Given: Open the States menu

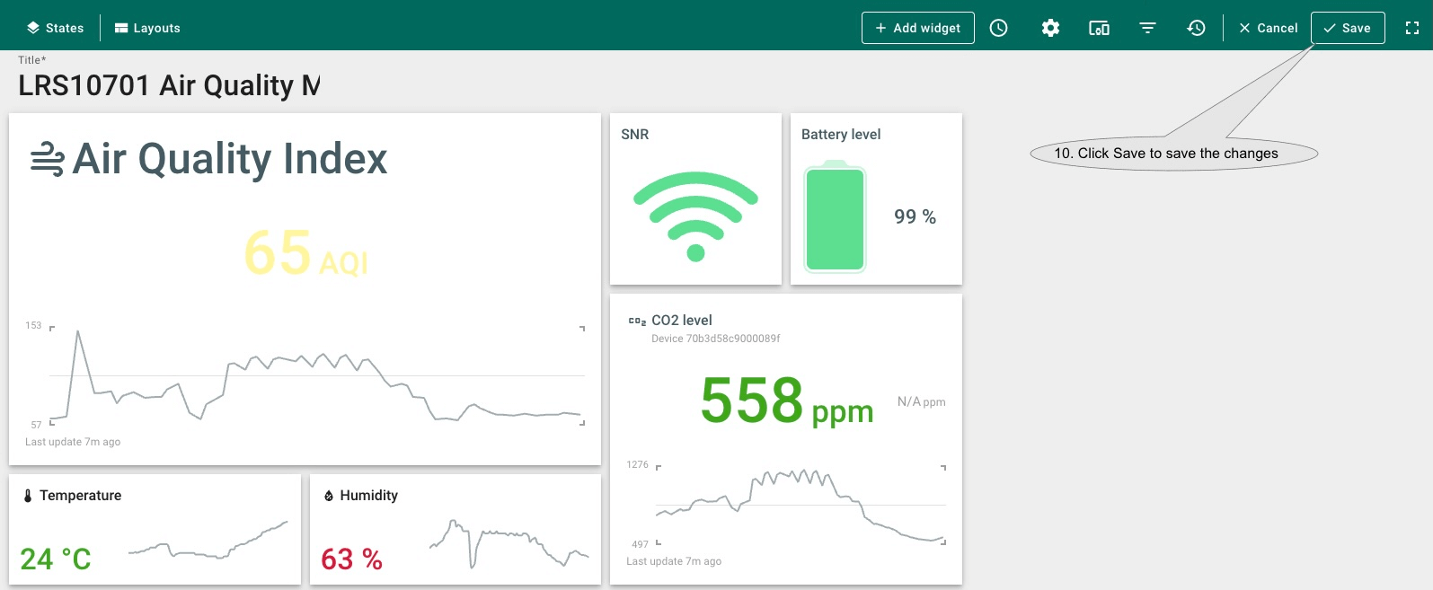Looking at the screenshot, I should tap(55, 28).
